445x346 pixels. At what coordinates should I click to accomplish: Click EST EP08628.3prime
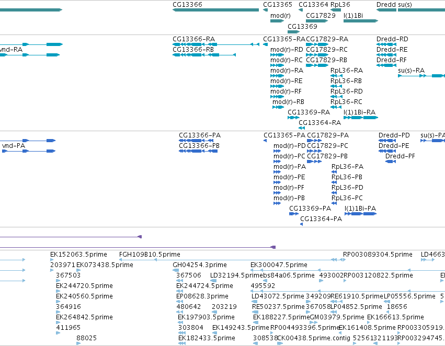(x=202, y=296)
